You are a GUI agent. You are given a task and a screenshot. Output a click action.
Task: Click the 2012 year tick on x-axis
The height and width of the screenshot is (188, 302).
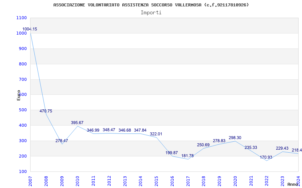[109, 180]
